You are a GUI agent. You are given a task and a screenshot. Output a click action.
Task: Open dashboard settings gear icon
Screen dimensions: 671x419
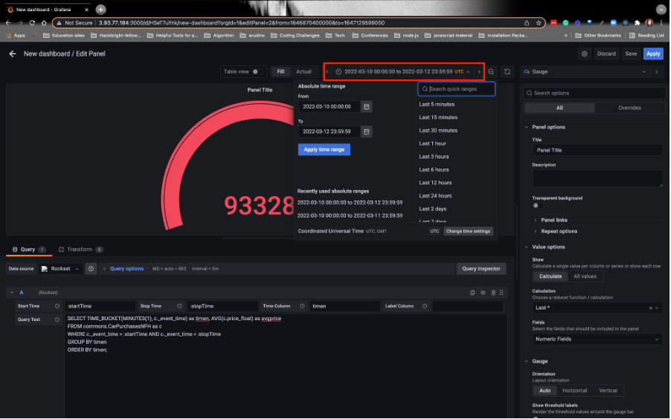[584, 54]
